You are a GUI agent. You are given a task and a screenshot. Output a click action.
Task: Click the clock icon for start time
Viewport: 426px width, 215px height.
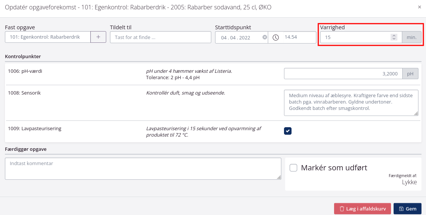click(x=276, y=37)
